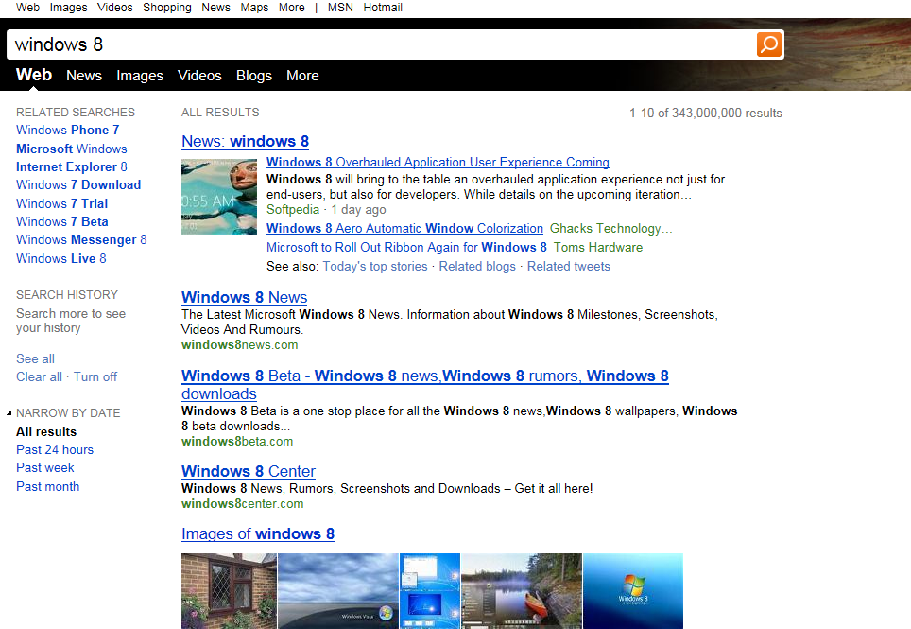Screen dimensions: 911x629
Task: Click the results count text
Action: 706,113
